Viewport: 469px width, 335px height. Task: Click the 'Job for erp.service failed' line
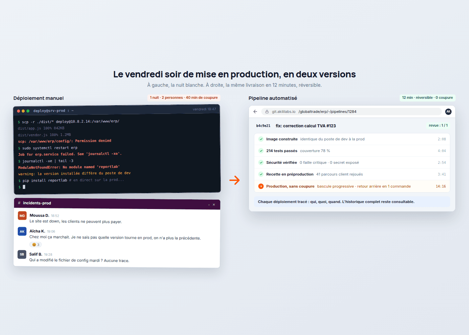point(70,154)
